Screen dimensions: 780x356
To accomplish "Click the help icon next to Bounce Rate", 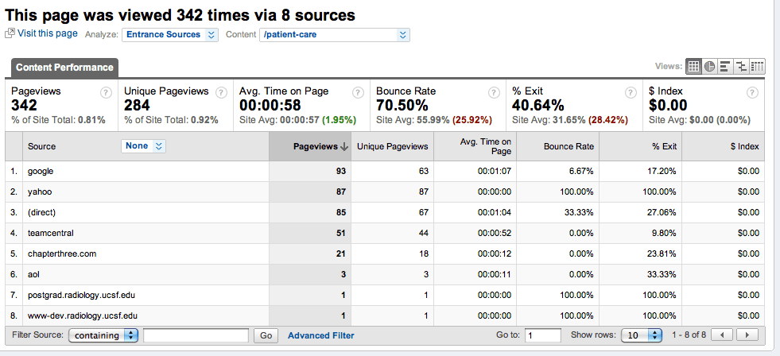I will click(494, 92).
